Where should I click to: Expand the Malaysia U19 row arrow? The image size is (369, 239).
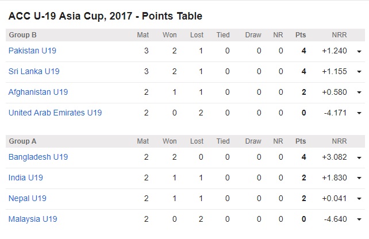(359, 219)
